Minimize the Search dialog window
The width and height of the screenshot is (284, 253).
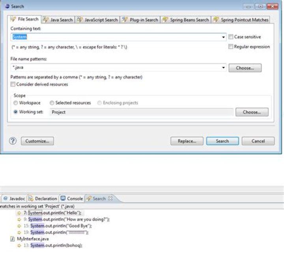pos(248,7)
